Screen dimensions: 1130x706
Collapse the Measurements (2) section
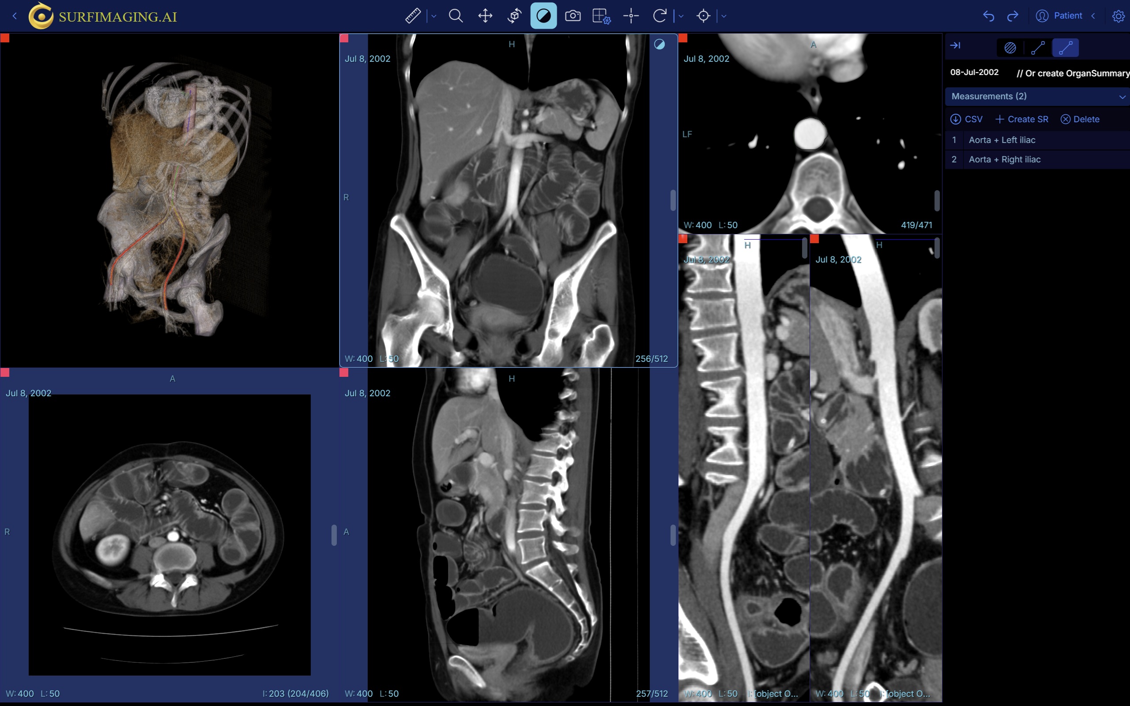click(1122, 97)
